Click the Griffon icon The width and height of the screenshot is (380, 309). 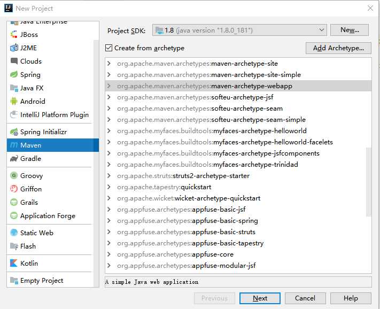[x=14, y=189]
